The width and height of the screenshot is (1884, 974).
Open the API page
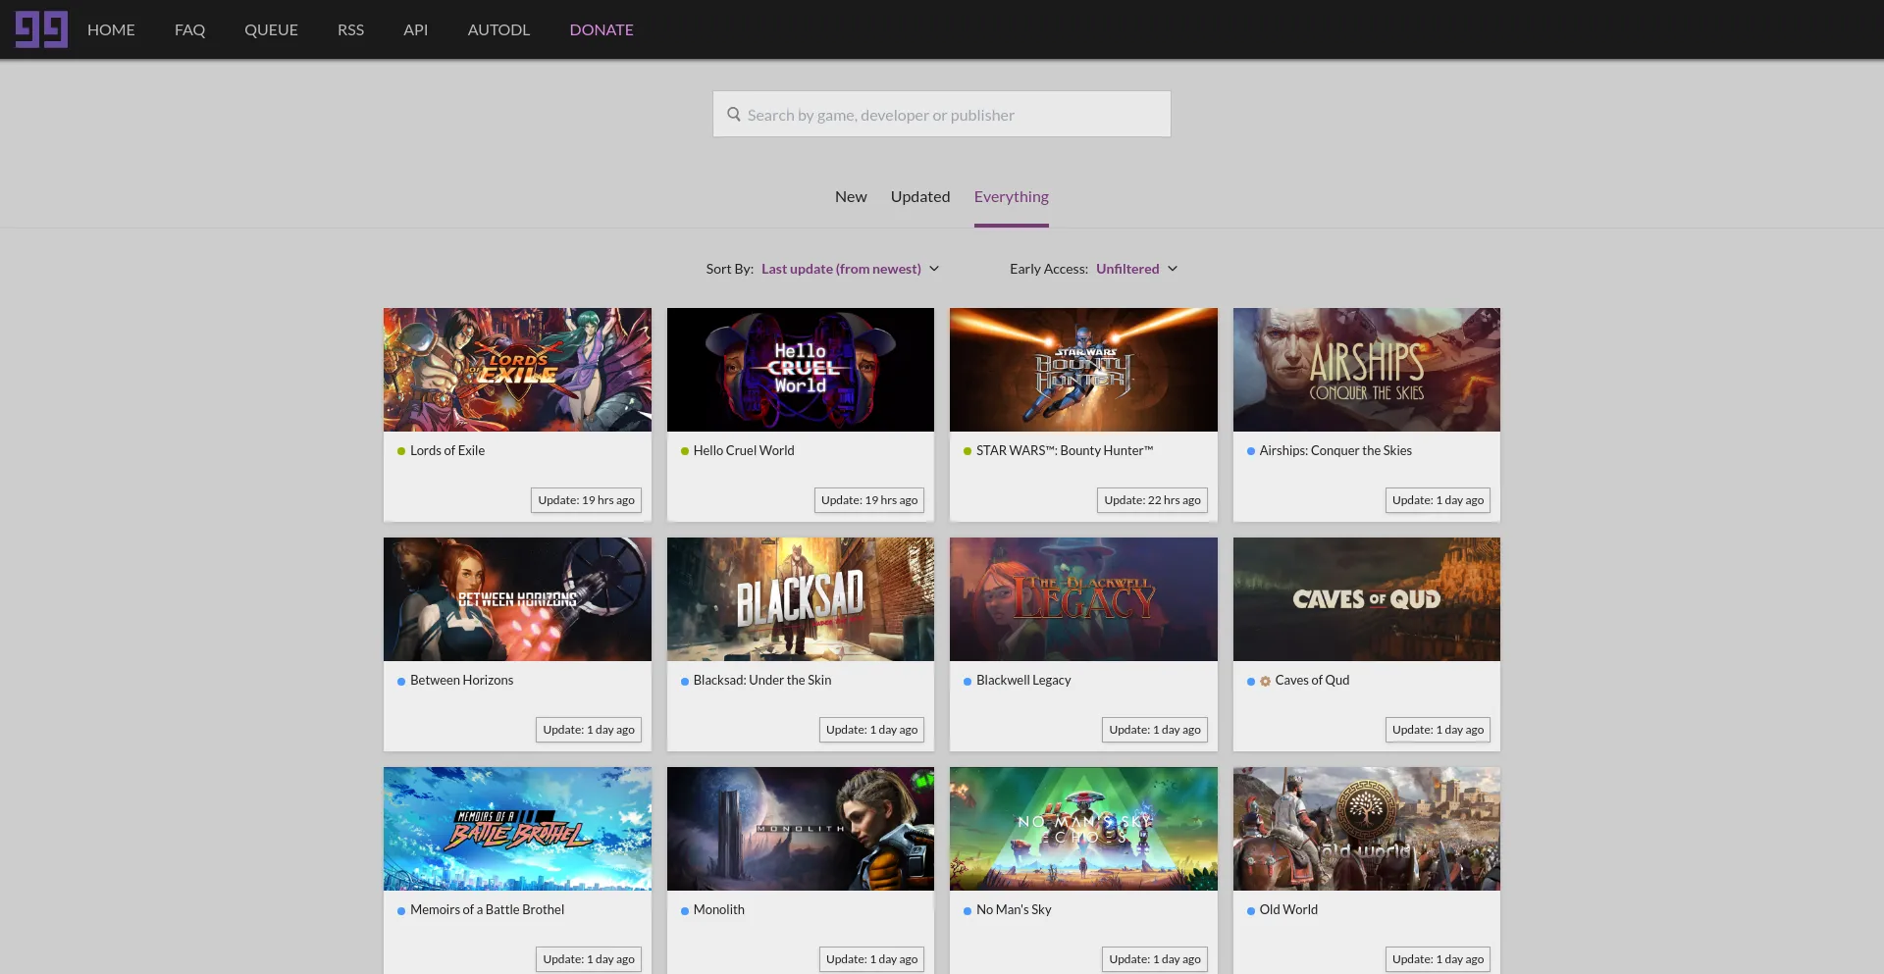[x=415, y=29]
